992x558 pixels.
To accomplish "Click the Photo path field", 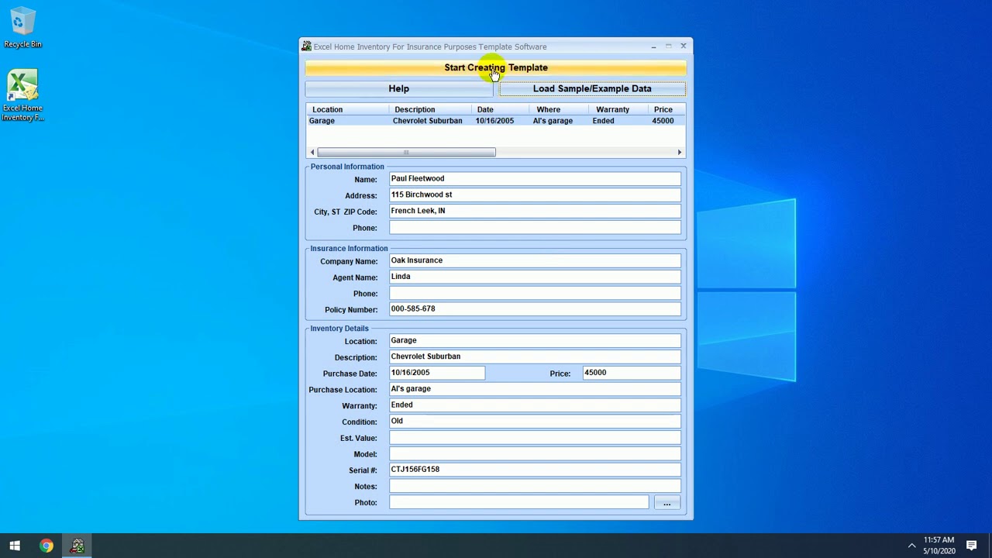I will point(519,503).
